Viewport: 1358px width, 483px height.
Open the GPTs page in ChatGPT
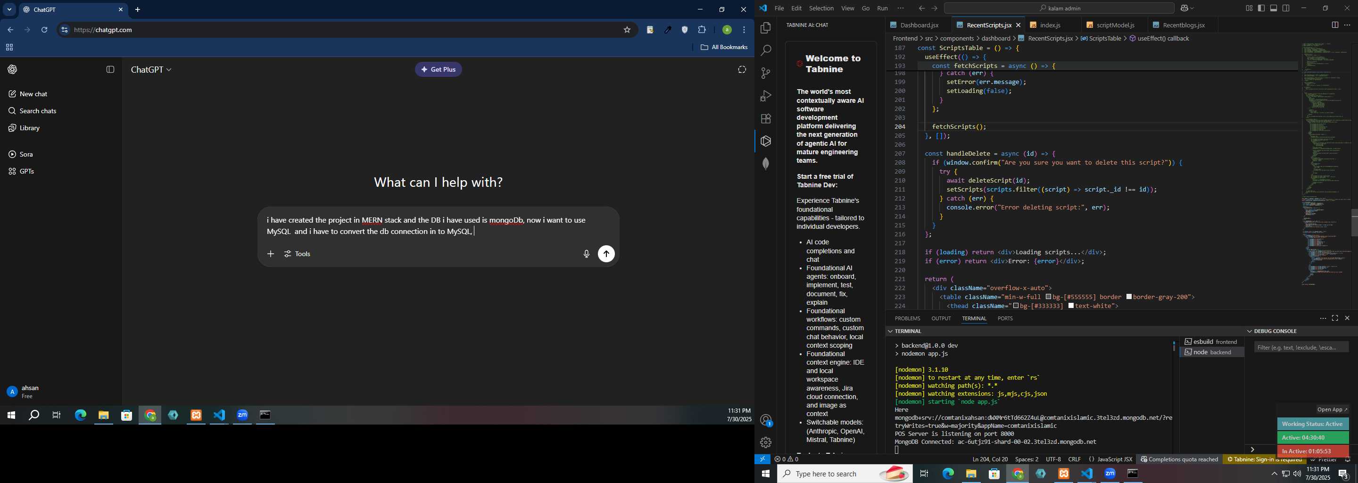pyautogui.click(x=22, y=172)
